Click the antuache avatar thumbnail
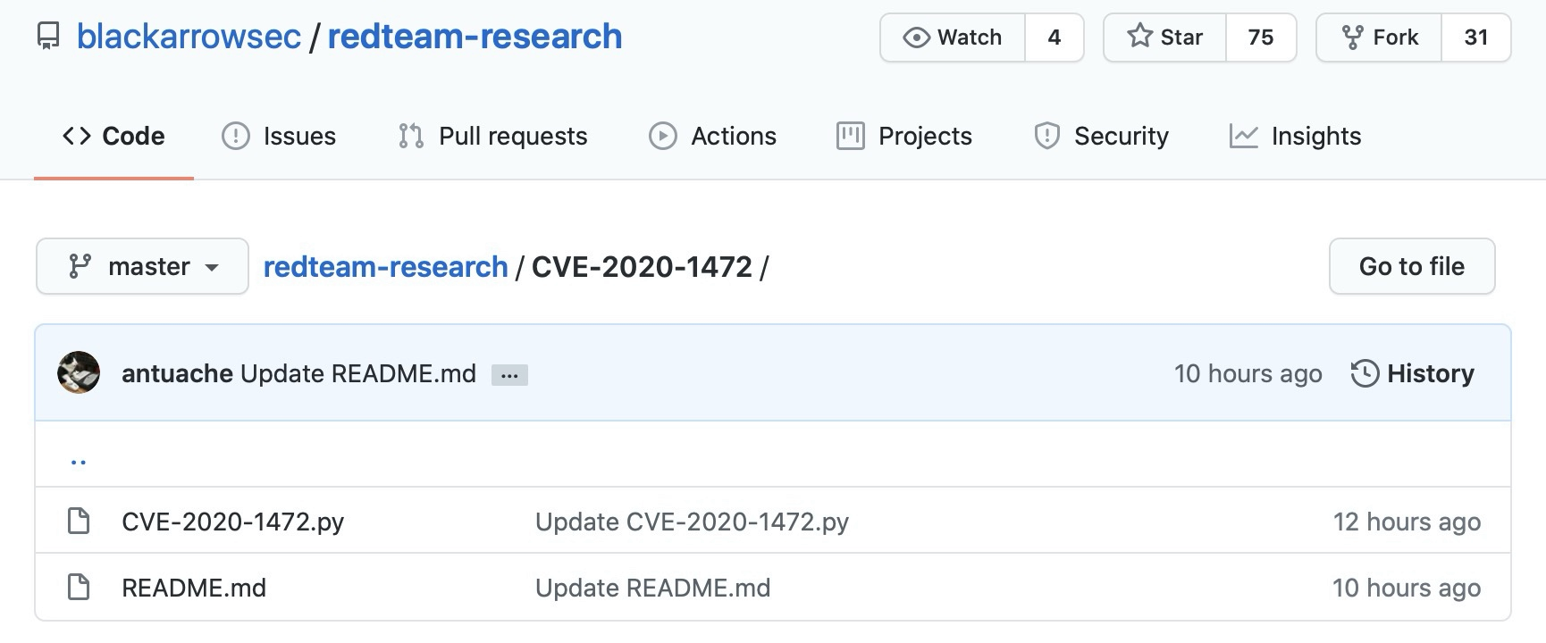The image size is (1546, 643). (x=79, y=373)
